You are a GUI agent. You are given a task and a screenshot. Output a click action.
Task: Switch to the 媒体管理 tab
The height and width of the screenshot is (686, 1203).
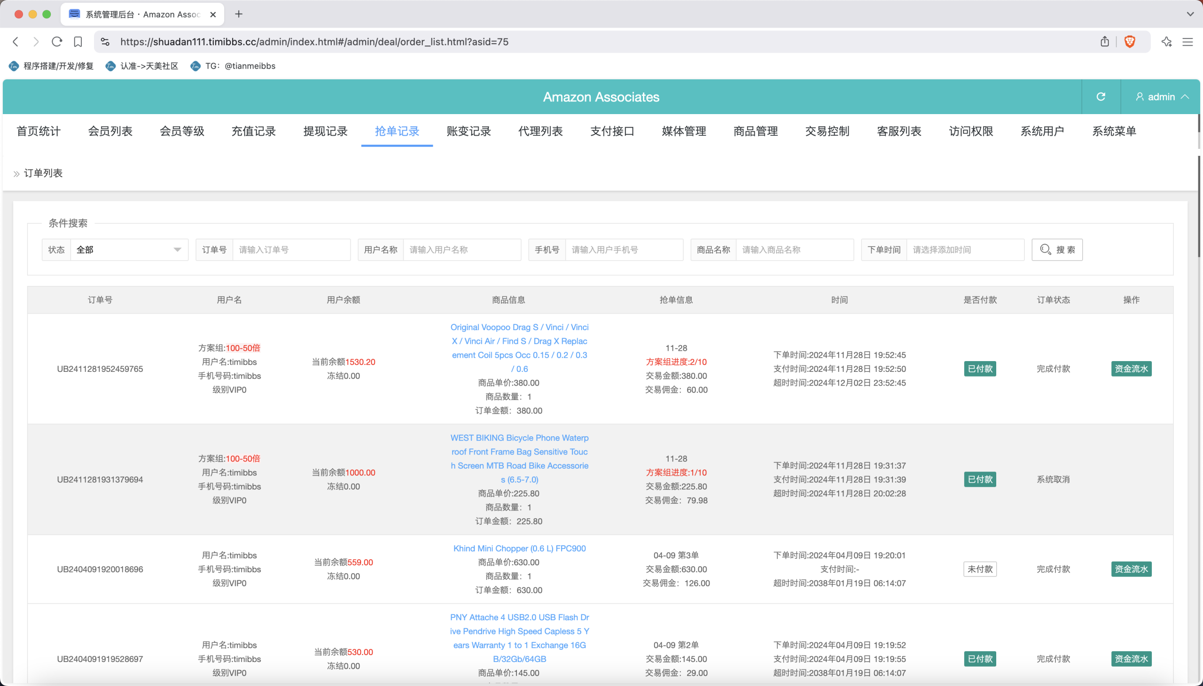point(684,131)
